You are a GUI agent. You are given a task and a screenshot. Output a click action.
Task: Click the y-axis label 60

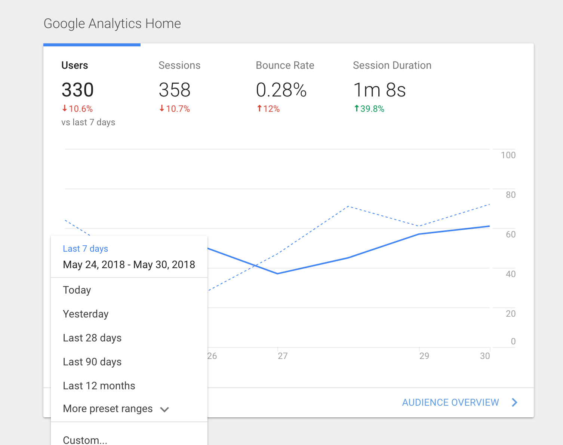click(x=511, y=234)
